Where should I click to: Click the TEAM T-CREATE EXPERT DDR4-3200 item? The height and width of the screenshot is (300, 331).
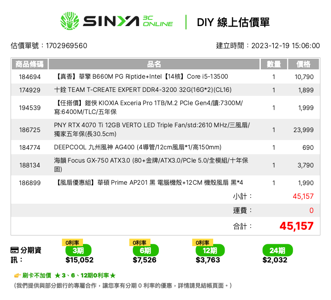point(143,90)
